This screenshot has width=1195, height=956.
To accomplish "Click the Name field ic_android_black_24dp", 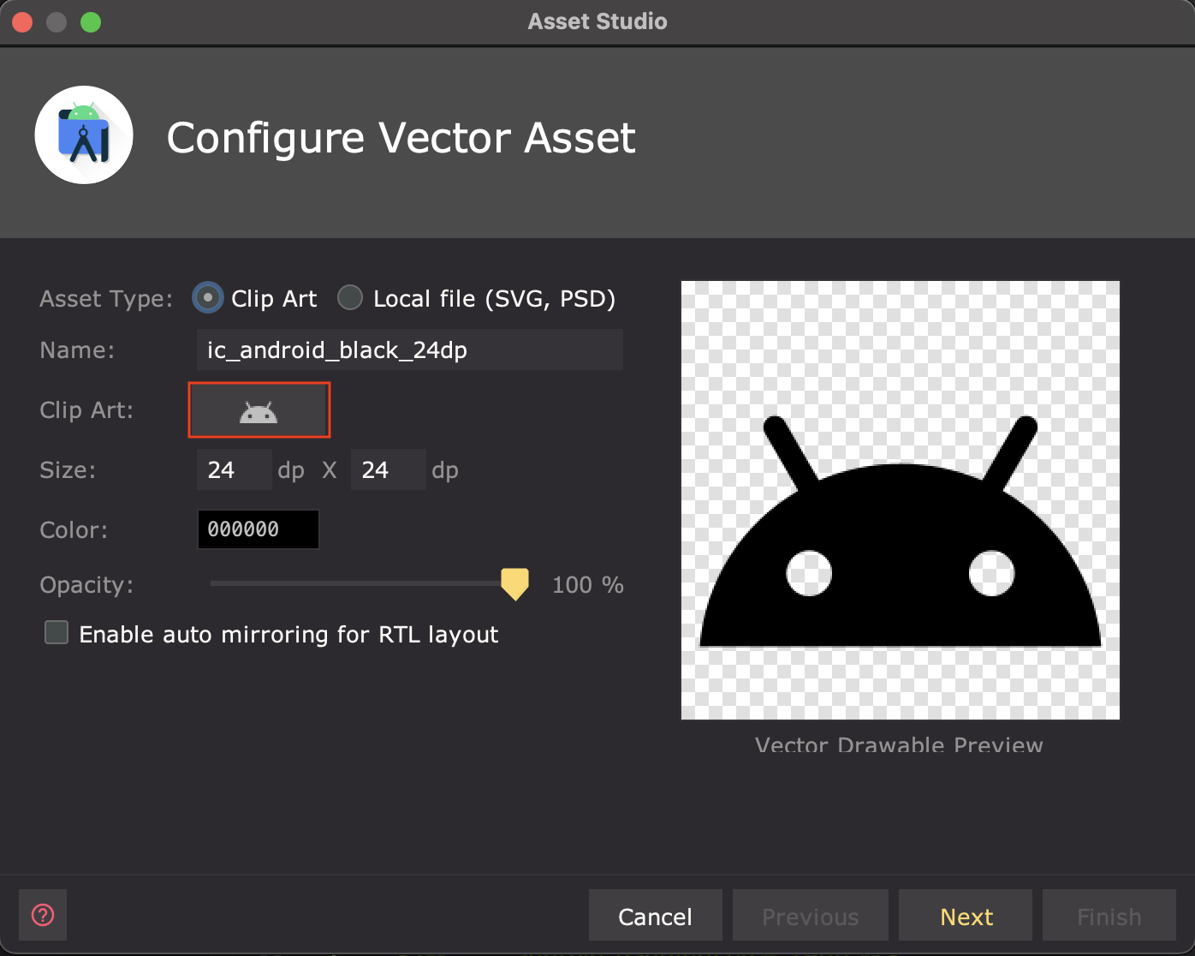I will click(410, 350).
